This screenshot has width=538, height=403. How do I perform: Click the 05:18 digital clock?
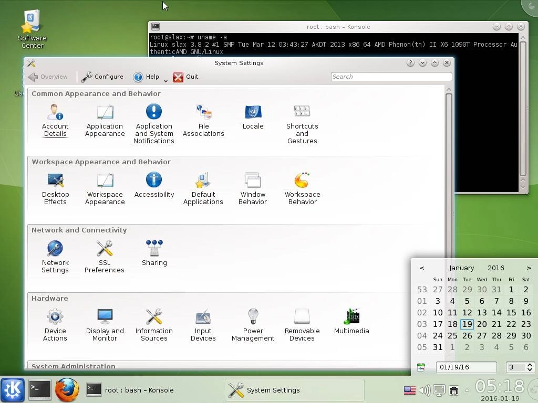coord(500,387)
